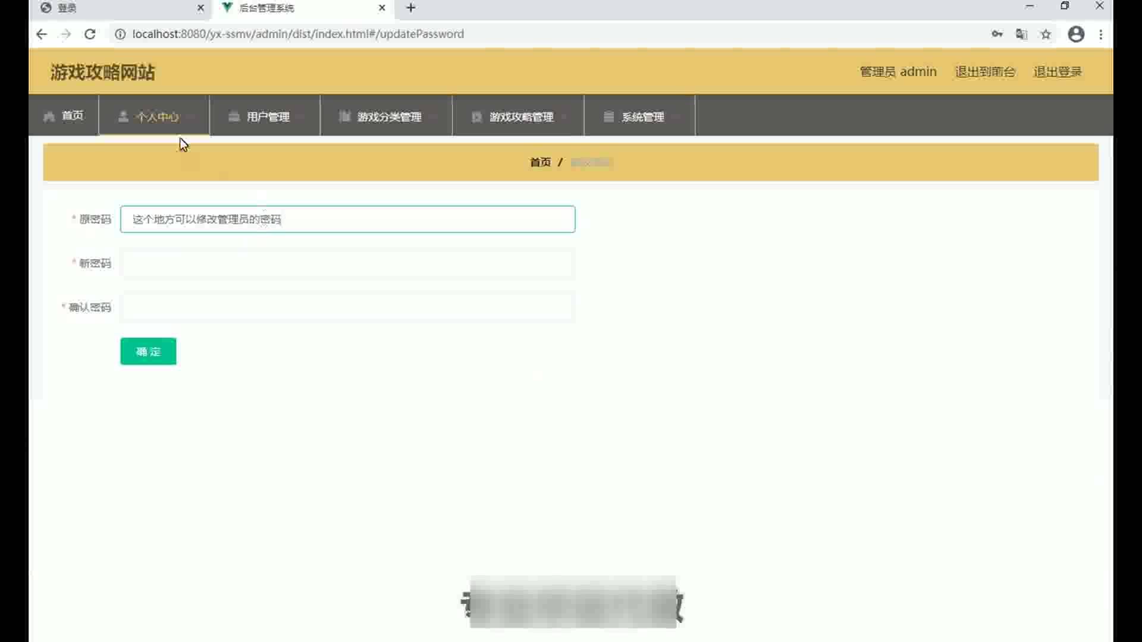Screen dimensions: 1142x642
Task: Click the saved-passwords key icon
Action: tap(997, 34)
